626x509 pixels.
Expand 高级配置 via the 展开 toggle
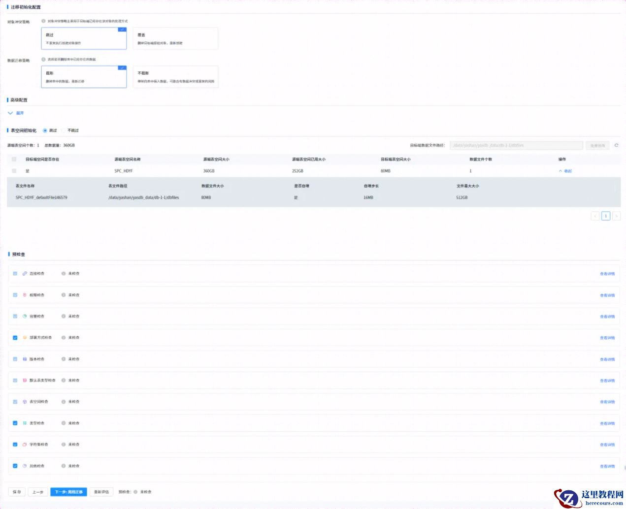16,113
